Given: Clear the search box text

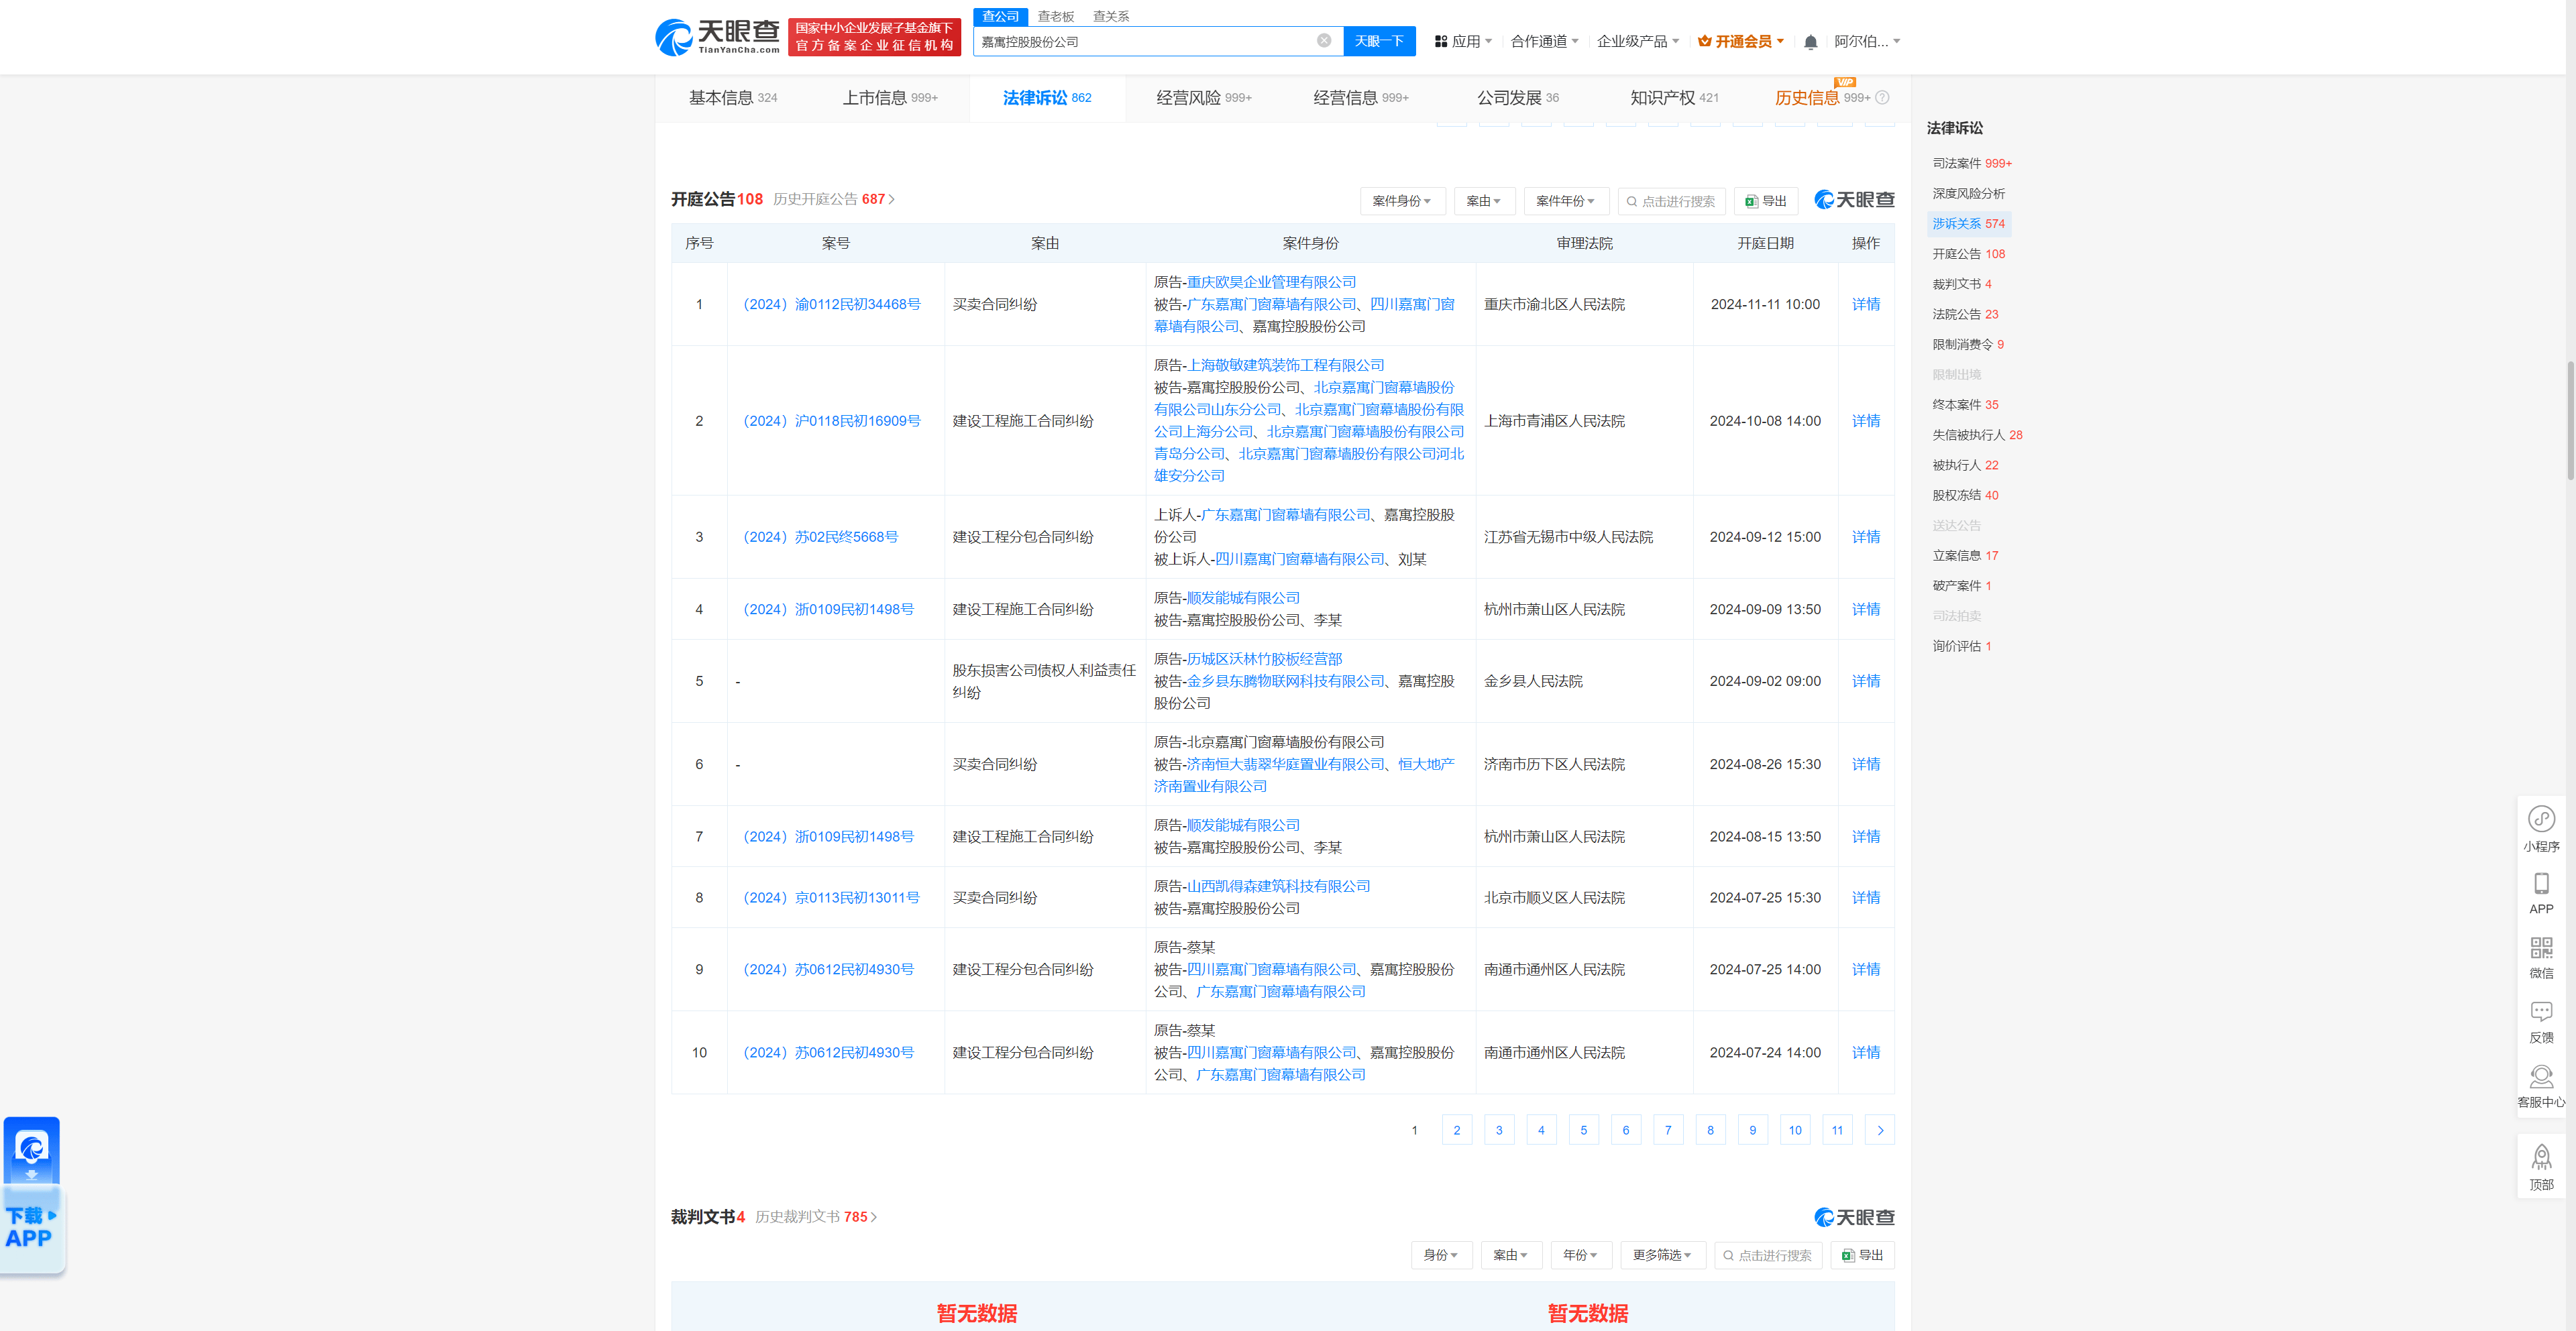Looking at the screenshot, I should (1323, 41).
